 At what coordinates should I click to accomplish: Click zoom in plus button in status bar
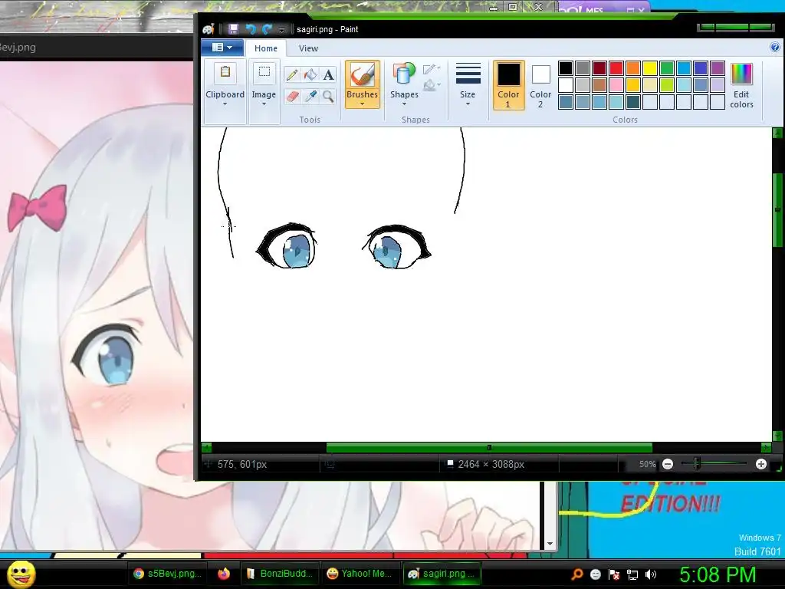point(761,464)
